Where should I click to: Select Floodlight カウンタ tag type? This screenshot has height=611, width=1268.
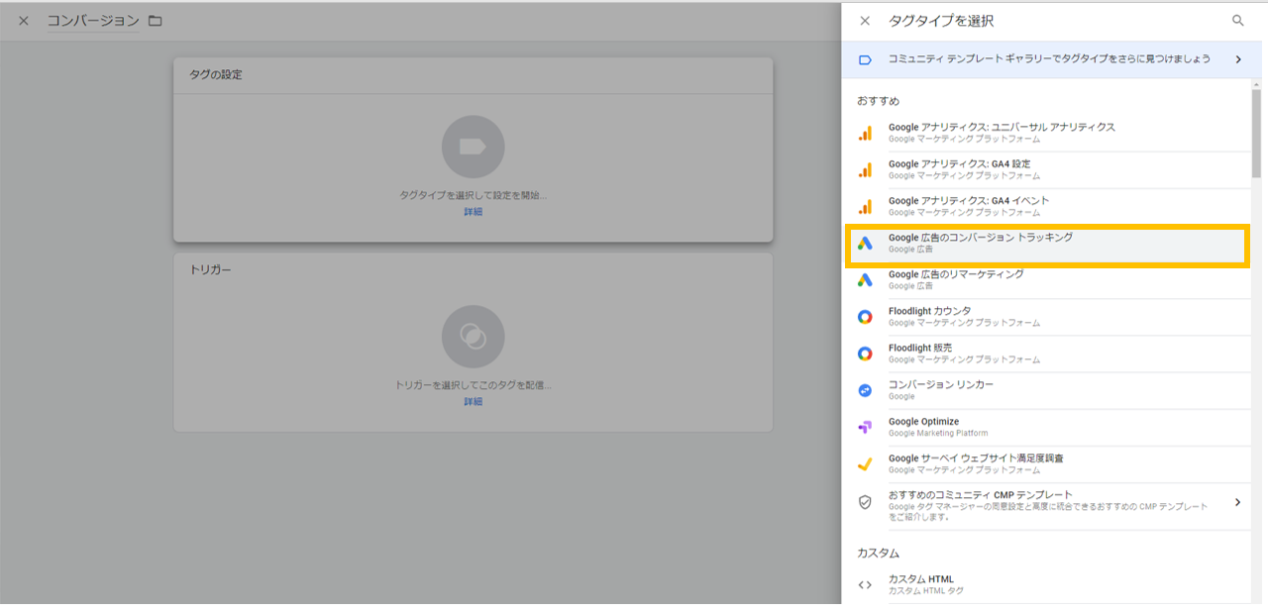1053,317
